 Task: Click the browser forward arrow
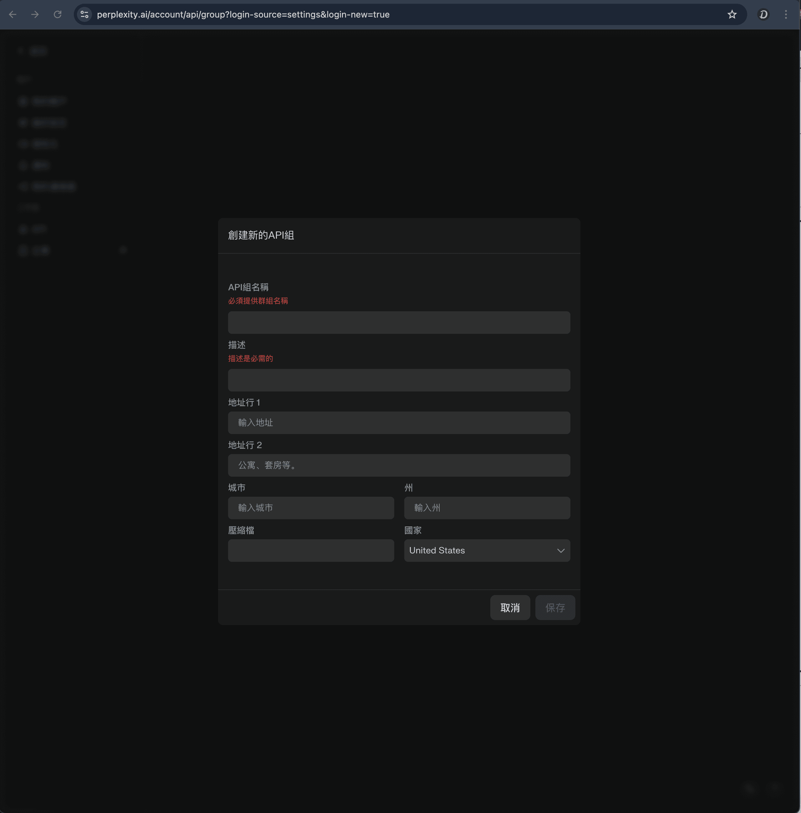click(x=35, y=15)
